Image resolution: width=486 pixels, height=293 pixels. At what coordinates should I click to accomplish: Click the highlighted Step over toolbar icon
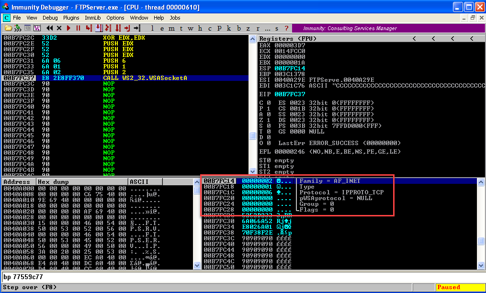click(99, 28)
